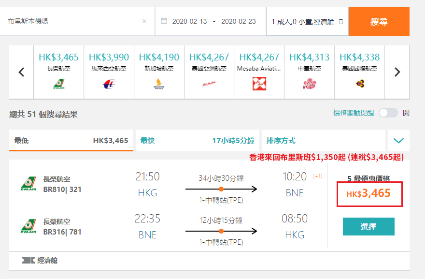Click the 開 label beside price alert
This screenshot has height=279, width=425.
(406, 113)
